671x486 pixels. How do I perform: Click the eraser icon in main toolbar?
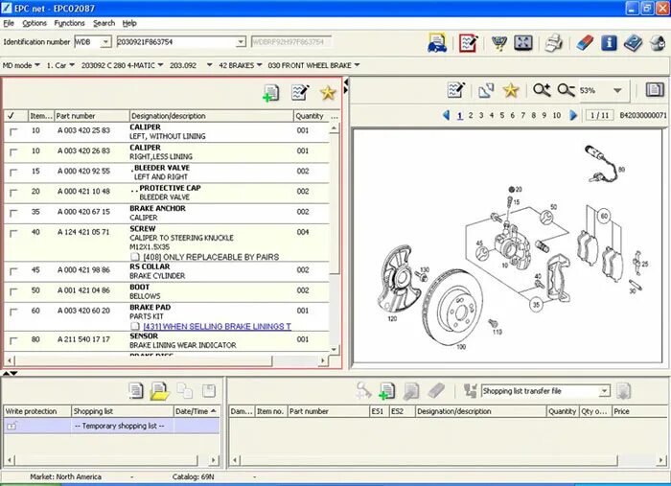click(585, 43)
